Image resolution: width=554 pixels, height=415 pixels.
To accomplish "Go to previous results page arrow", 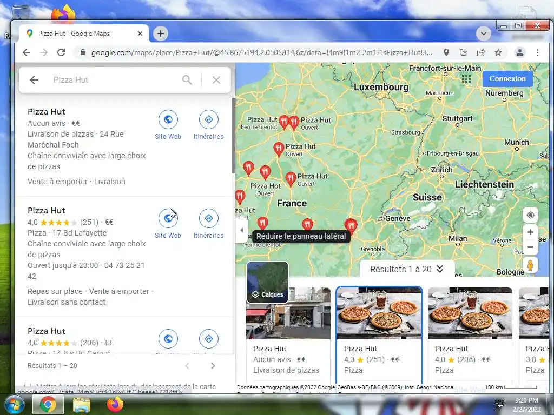I will pos(187,366).
